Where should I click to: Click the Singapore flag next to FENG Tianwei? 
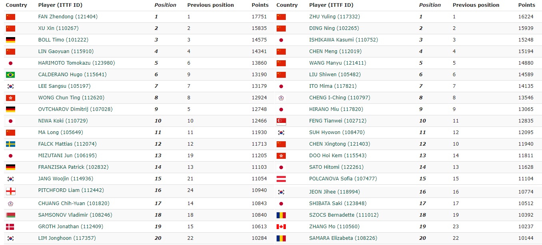click(x=281, y=121)
